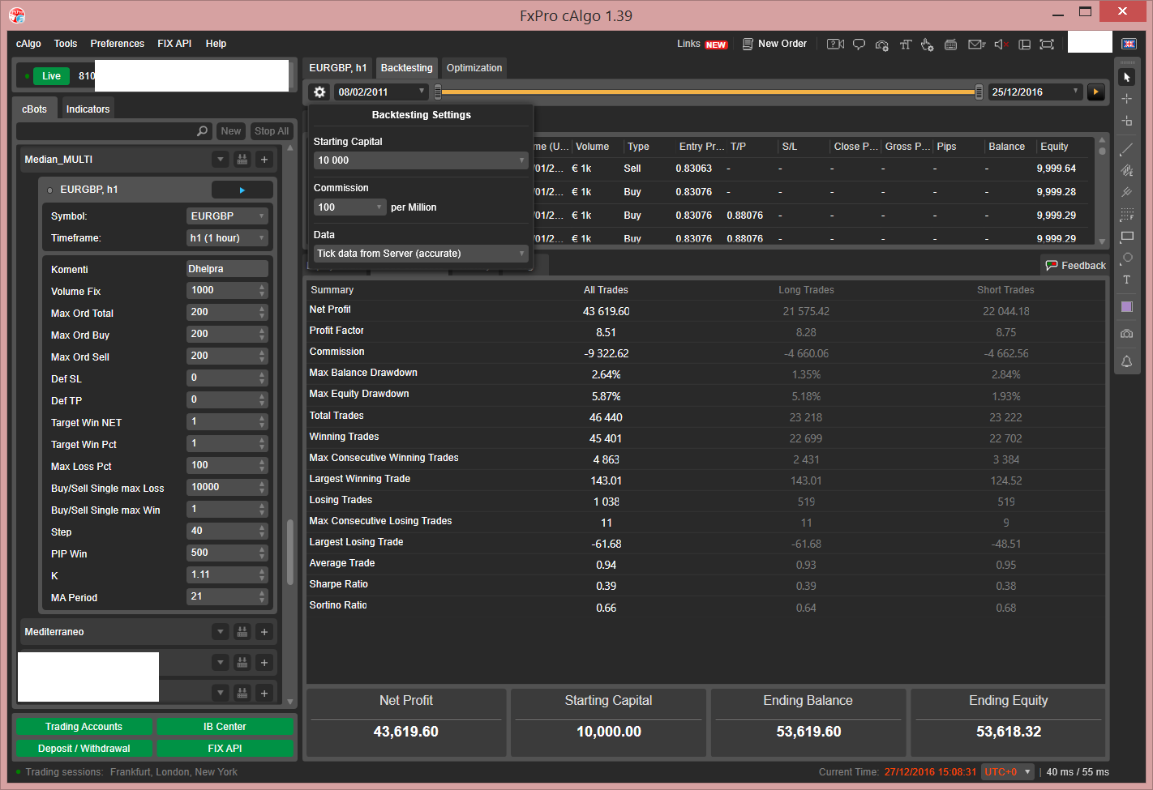Screen dimensions: 1153x790
Task: Open the quick-trade click settings icon
Action: pyautogui.click(x=928, y=45)
